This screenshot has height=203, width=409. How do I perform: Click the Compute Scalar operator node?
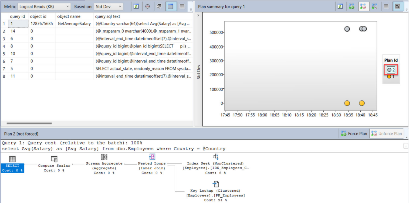pos(54,164)
